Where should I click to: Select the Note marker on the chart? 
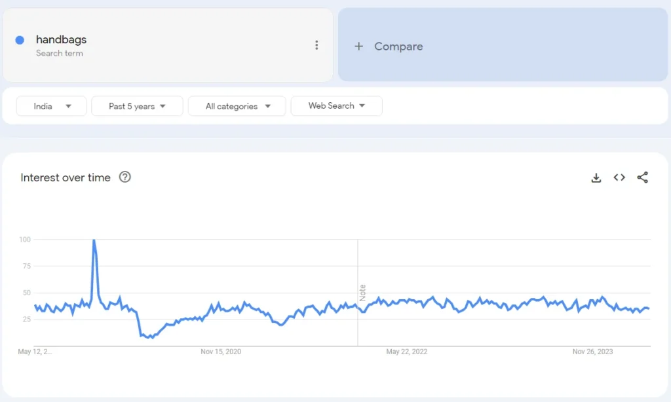362,293
